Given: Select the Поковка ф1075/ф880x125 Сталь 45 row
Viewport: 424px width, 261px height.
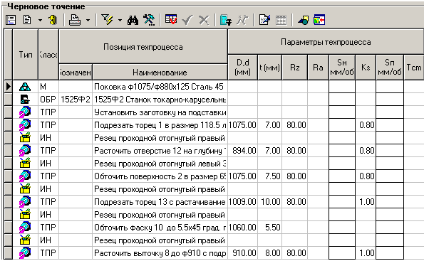Looking at the screenshot, I should tap(214, 87).
